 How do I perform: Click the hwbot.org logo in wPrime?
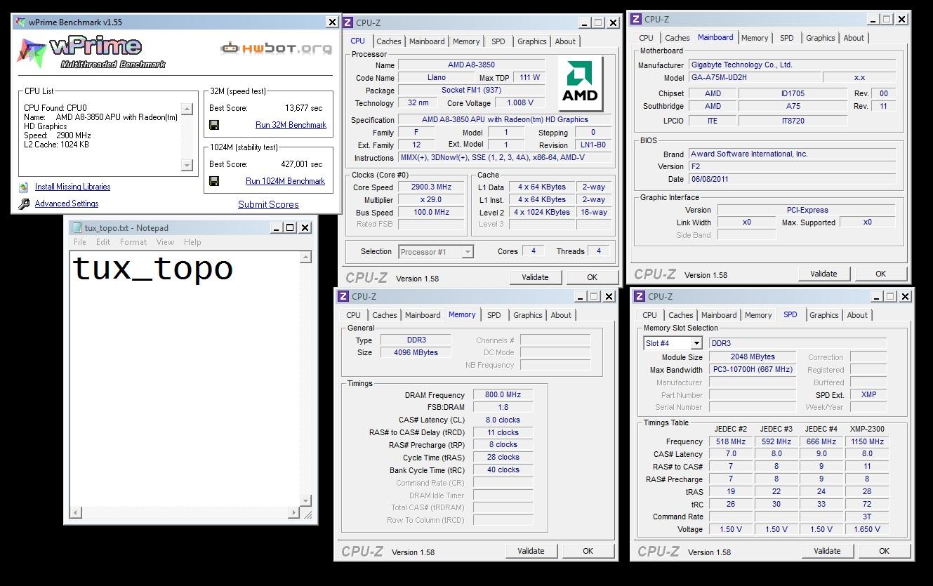(x=276, y=48)
